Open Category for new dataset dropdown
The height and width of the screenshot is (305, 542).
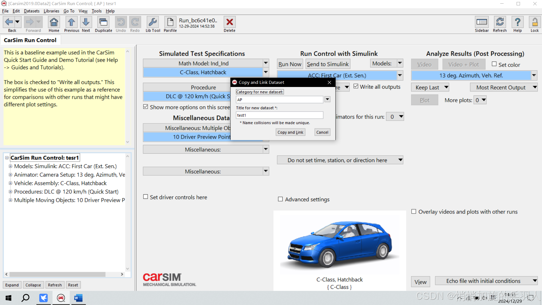pyautogui.click(x=327, y=99)
